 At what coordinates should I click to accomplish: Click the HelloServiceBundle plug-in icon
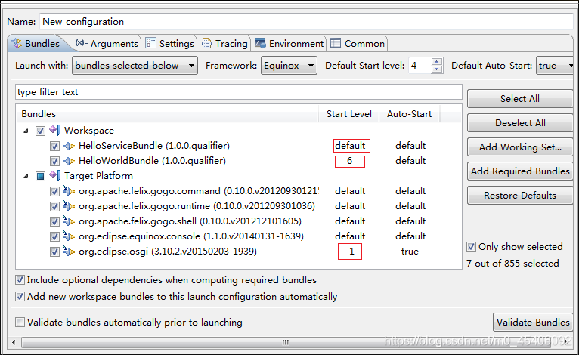[69, 146]
